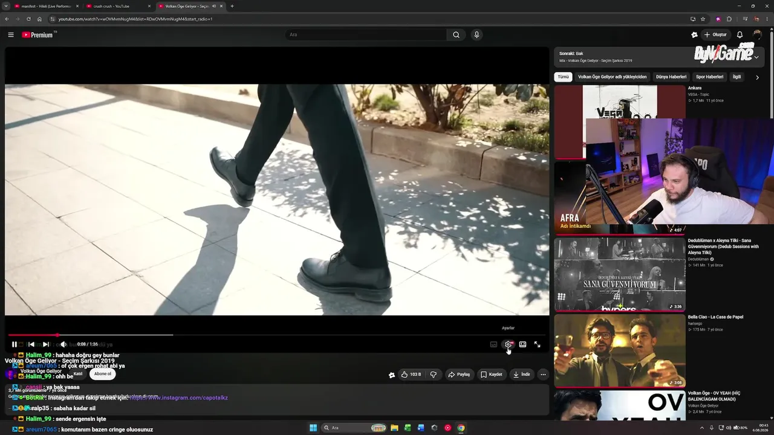Toggle subtitles on the video
Screen dimensions: 774x435
(x=493, y=344)
